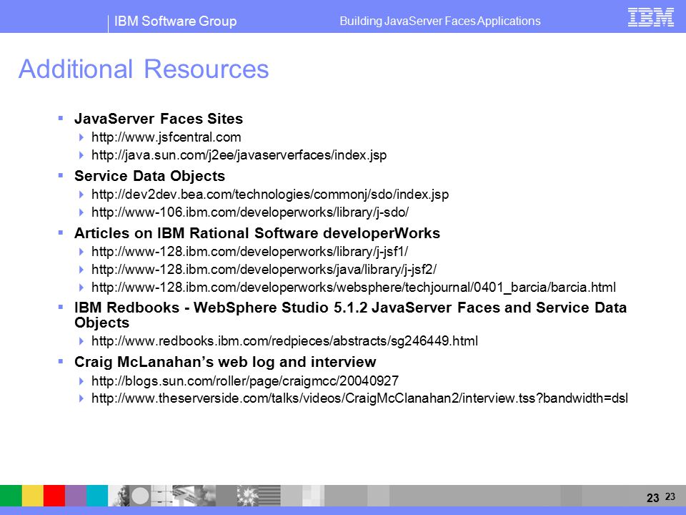Click the arrow bullet beside jsfcentral.com
Screen dimensions: 686x515
pyautogui.click(x=81, y=137)
